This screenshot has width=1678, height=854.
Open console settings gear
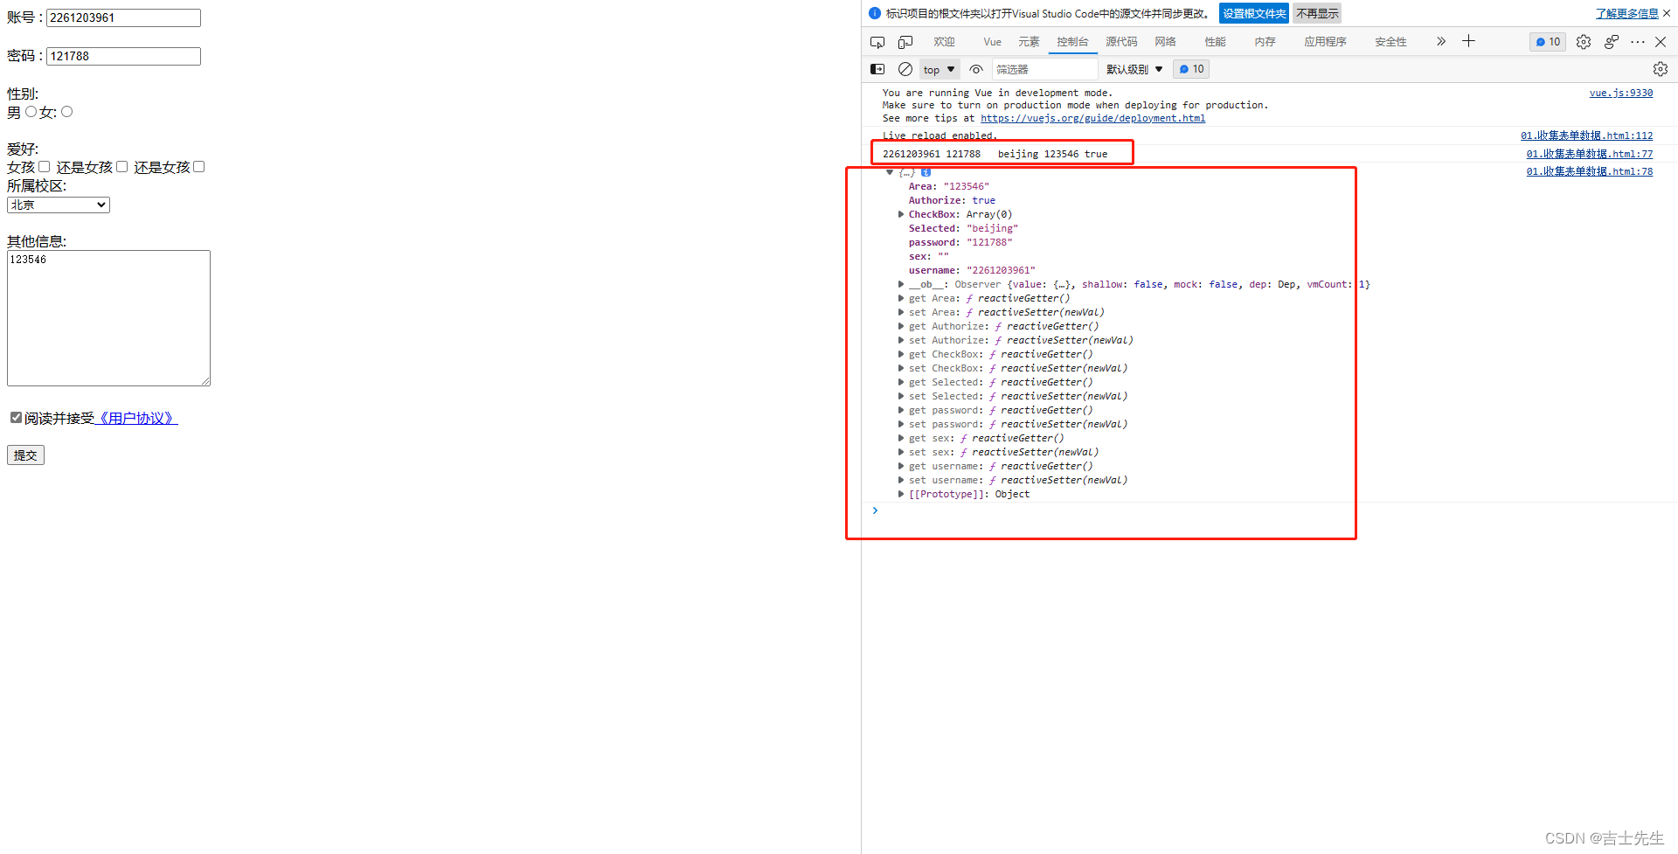(1661, 69)
